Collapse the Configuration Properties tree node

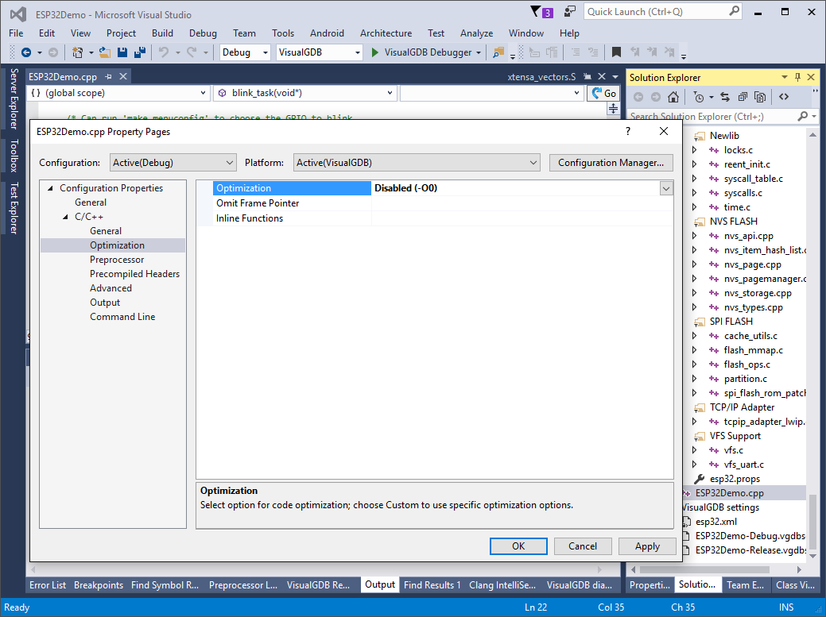point(51,188)
